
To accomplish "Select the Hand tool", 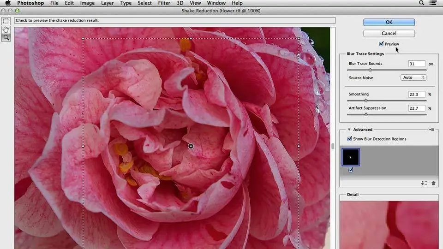I will (x=6, y=30).
